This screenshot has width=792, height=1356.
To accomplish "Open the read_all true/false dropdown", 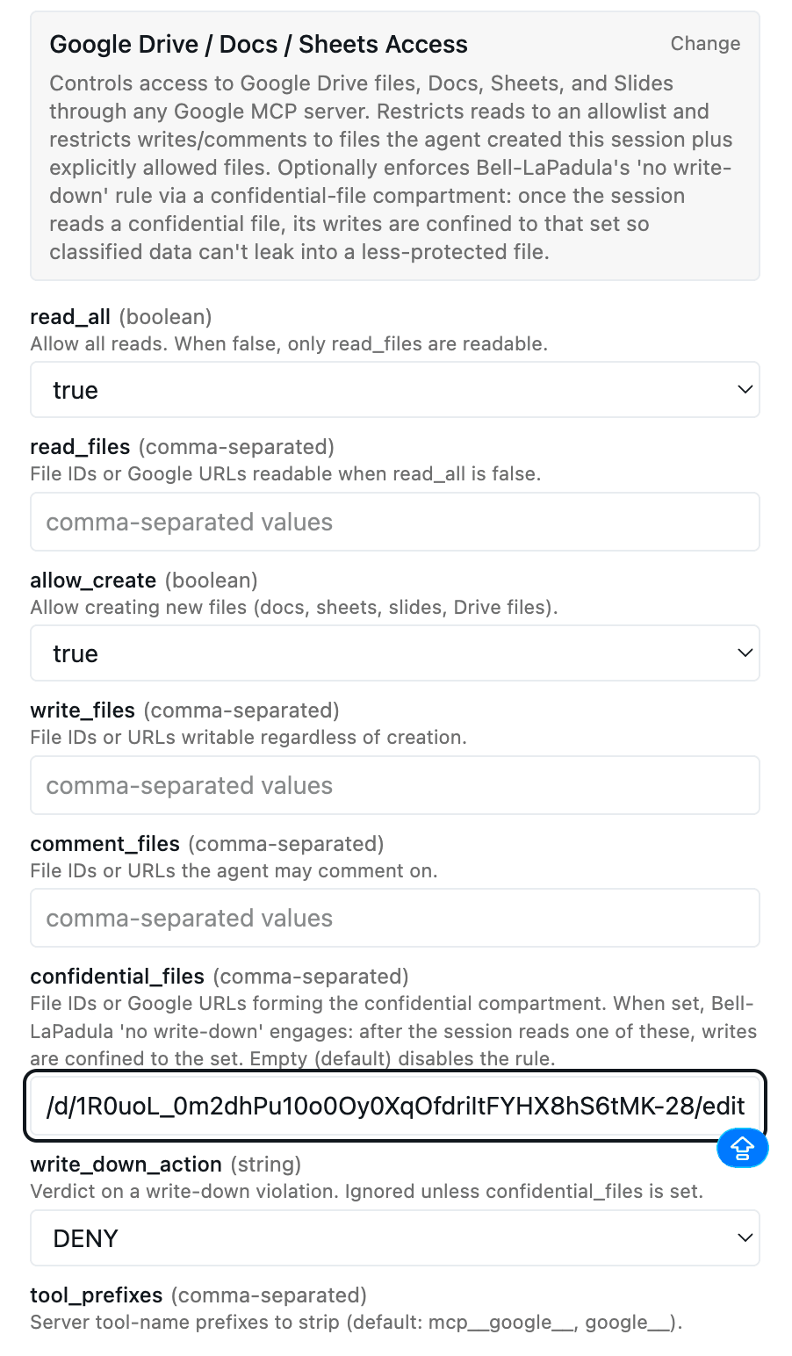I will click(395, 390).
